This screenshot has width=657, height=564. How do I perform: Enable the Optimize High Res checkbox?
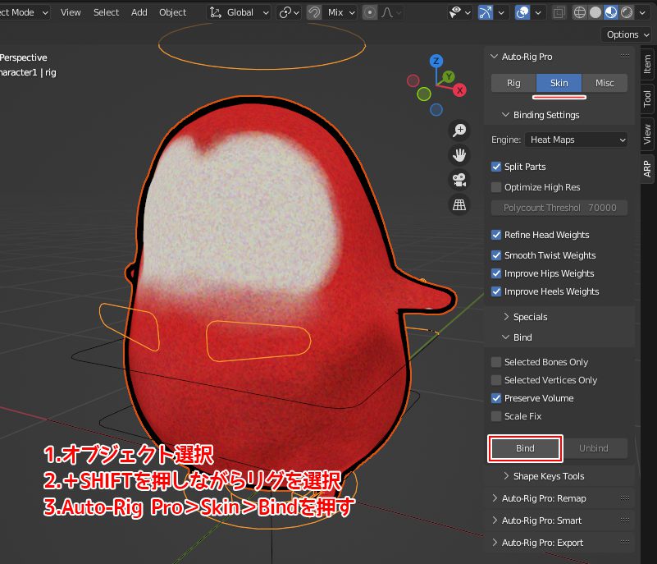[496, 187]
